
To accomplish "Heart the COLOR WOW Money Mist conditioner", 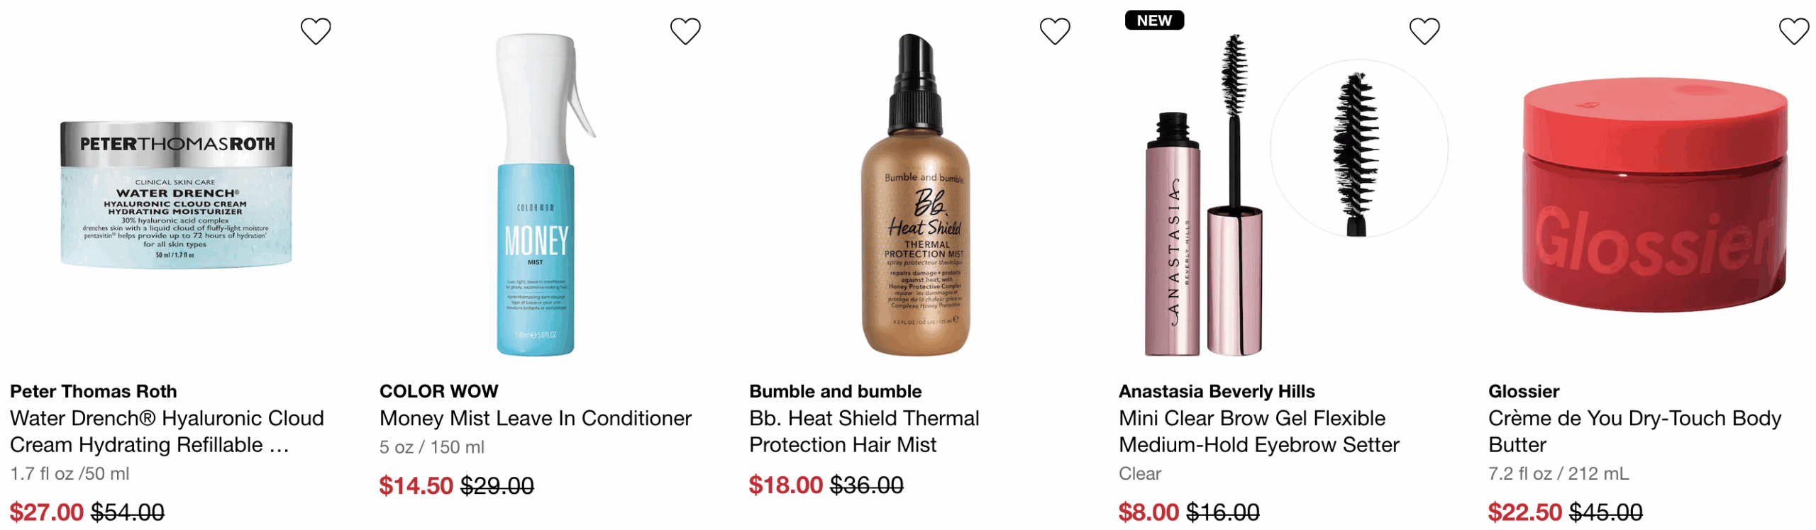I will click(x=685, y=31).
